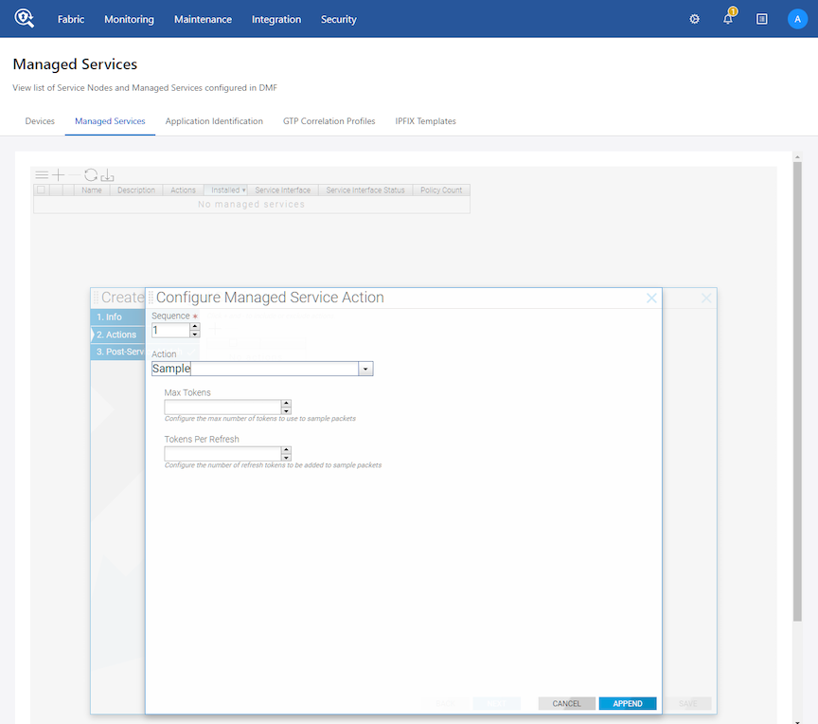Open the Maintenance menu
This screenshot has height=724, width=818.
click(x=203, y=19)
